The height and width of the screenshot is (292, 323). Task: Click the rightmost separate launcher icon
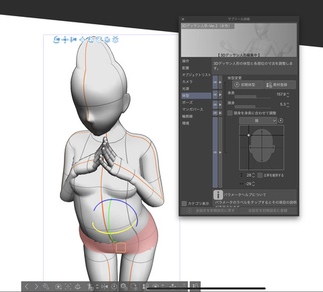[x=195, y=286]
